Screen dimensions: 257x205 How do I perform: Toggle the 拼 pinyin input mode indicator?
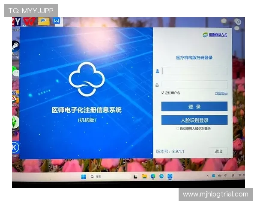(233, 176)
